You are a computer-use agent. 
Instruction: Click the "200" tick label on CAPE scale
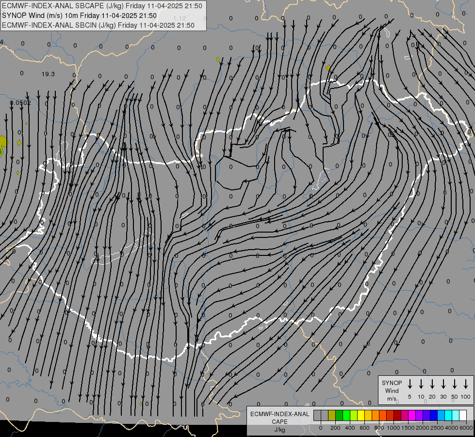335,428
